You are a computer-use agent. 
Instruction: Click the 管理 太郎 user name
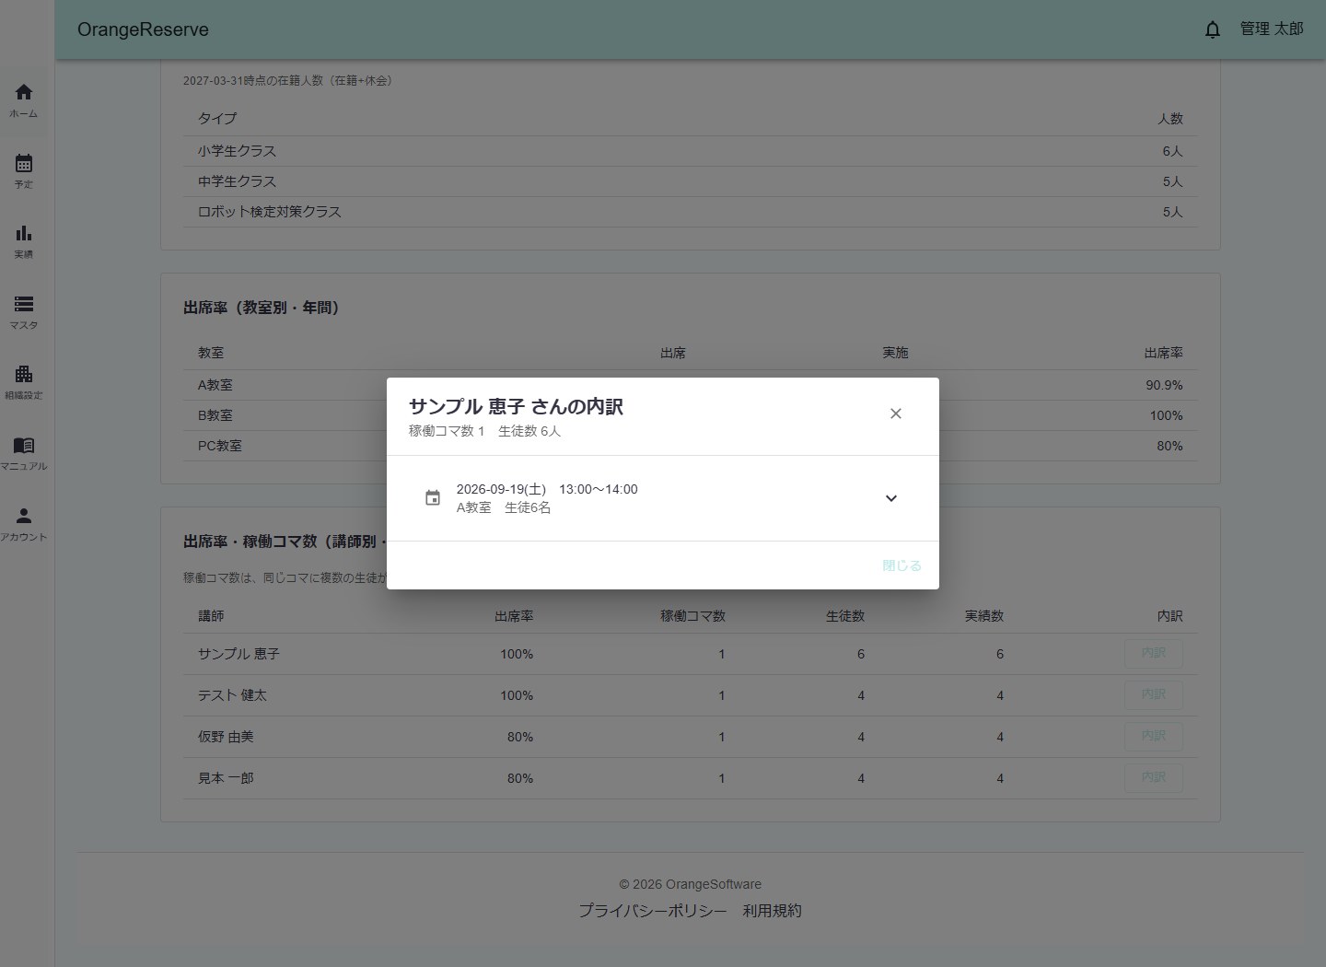click(x=1272, y=29)
